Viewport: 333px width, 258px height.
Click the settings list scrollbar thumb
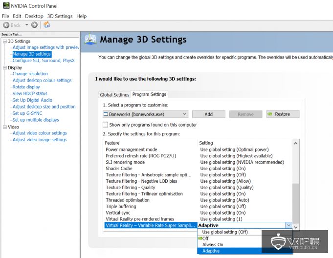point(296,203)
